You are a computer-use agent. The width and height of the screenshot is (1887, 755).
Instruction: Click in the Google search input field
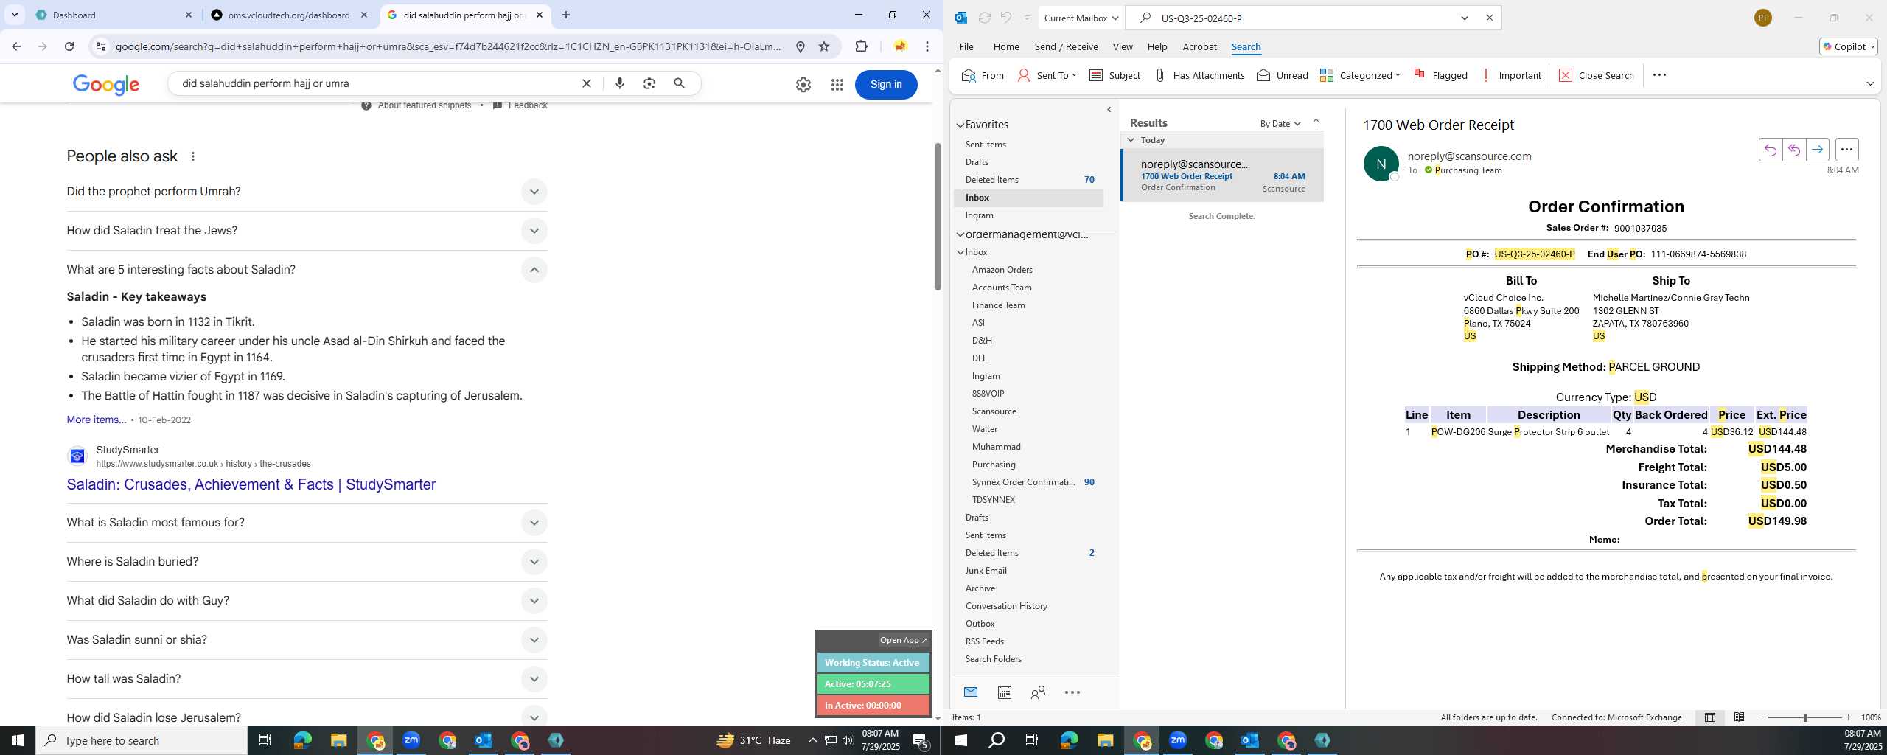376,83
